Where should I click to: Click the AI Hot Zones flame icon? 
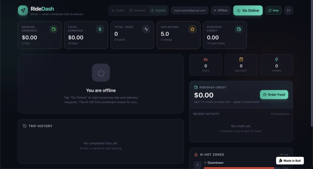tap(196, 155)
